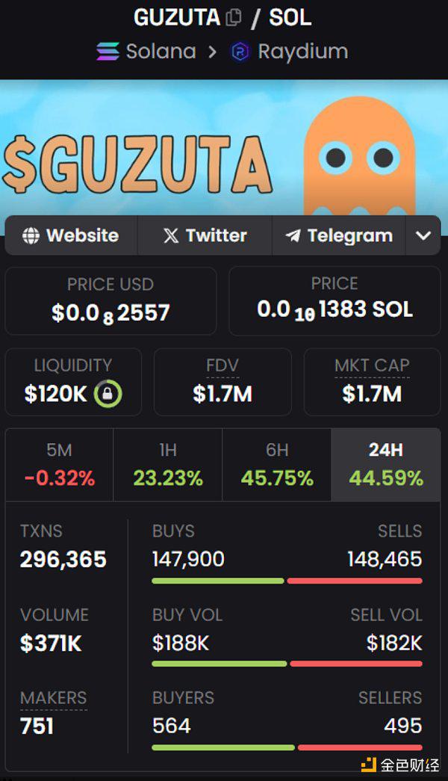The width and height of the screenshot is (448, 781).
Task: Click the globe icon beside Website
Action: point(31,236)
